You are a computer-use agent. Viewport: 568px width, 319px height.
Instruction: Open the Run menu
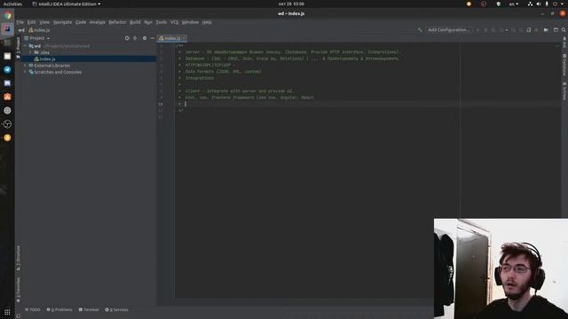coord(148,22)
